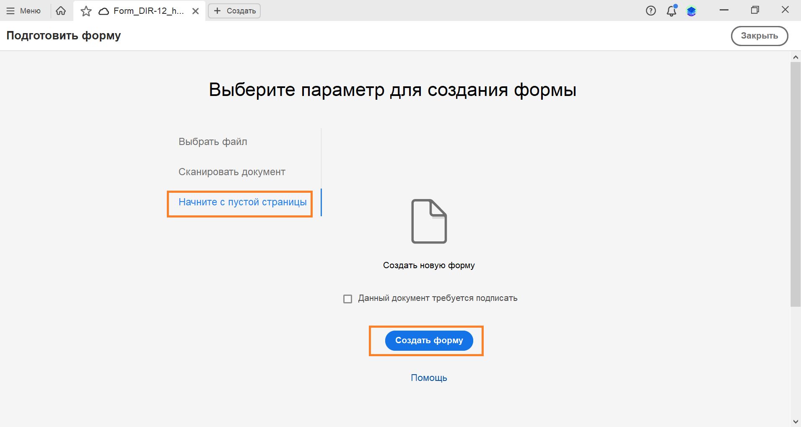Click the blank document icon above Создать новую форму
The image size is (801, 427).
(x=428, y=221)
